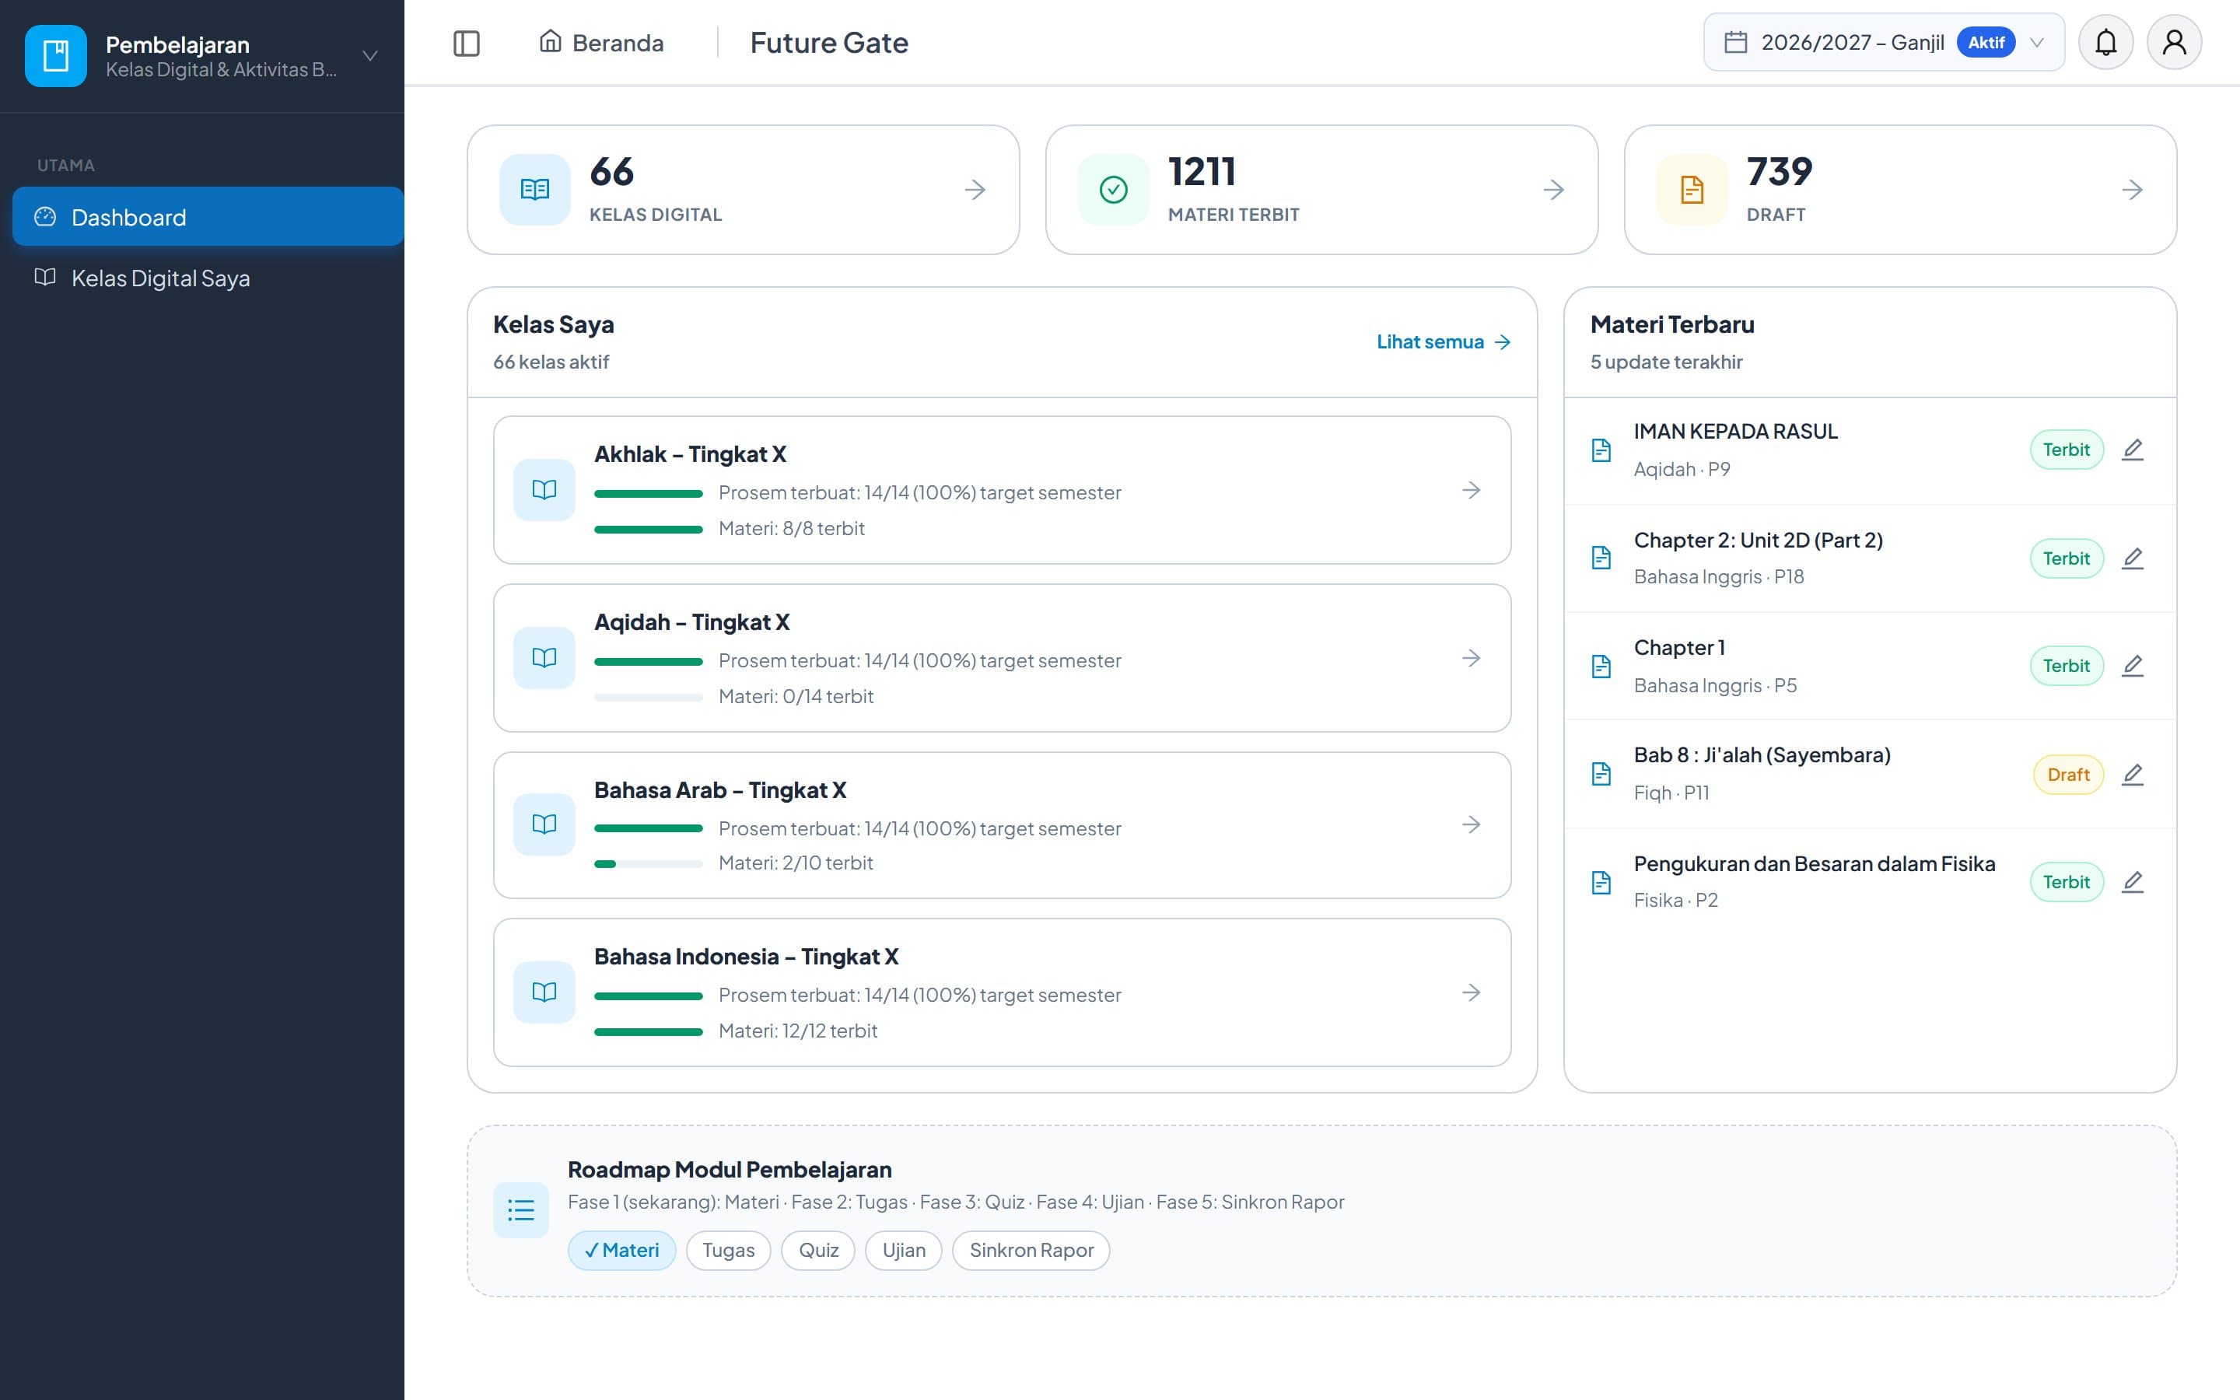Open Materi Terbit stat card arrow
Image resolution: width=2240 pixels, height=1400 pixels.
(1553, 190)
